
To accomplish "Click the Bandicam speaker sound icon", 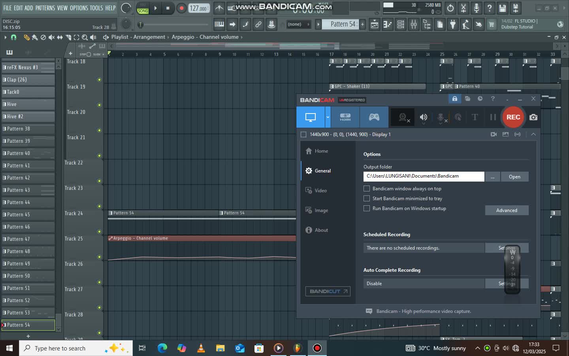I will click(x=423, y=117).
